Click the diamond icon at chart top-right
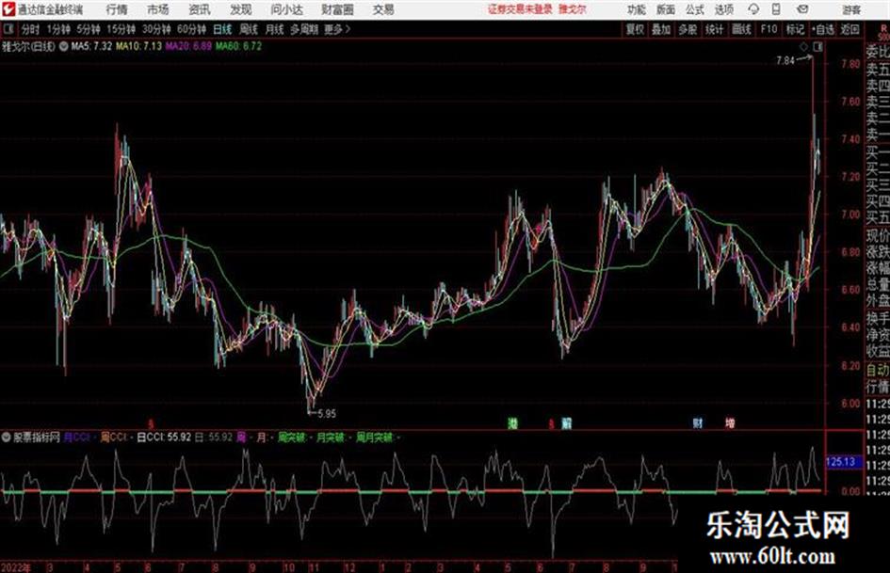The height and width of the screenshot is (573, 890). (803, 47)
